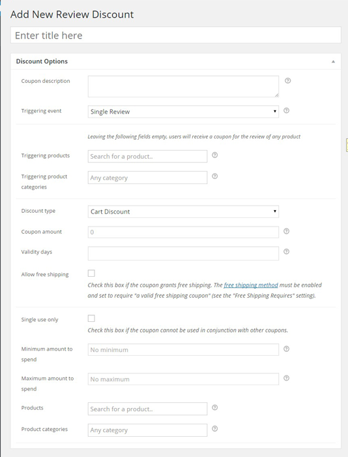Open the Discount type dropdown
Viewport: 348px width, 457px height.
click(x=183, y=212)
